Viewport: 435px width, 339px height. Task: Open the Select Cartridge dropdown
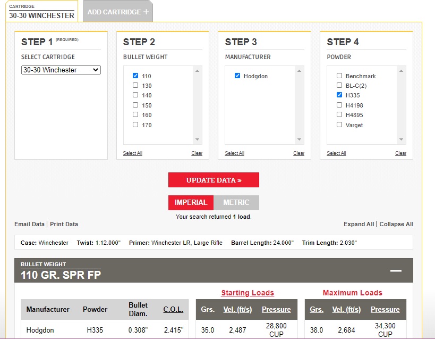(61, 70)
